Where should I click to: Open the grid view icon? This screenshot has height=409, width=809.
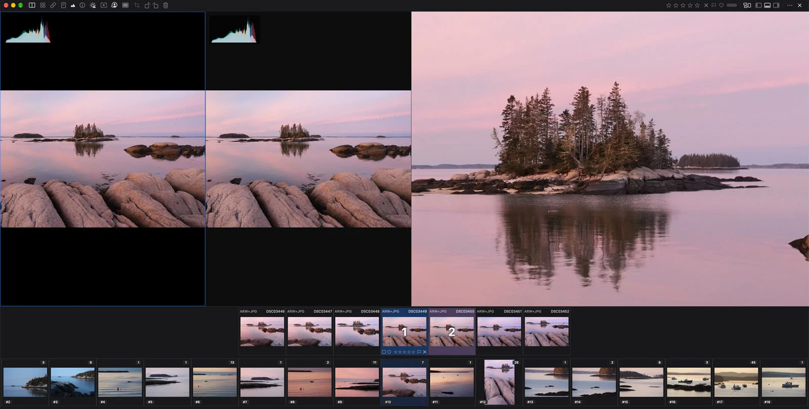click(x=42, y=5)
